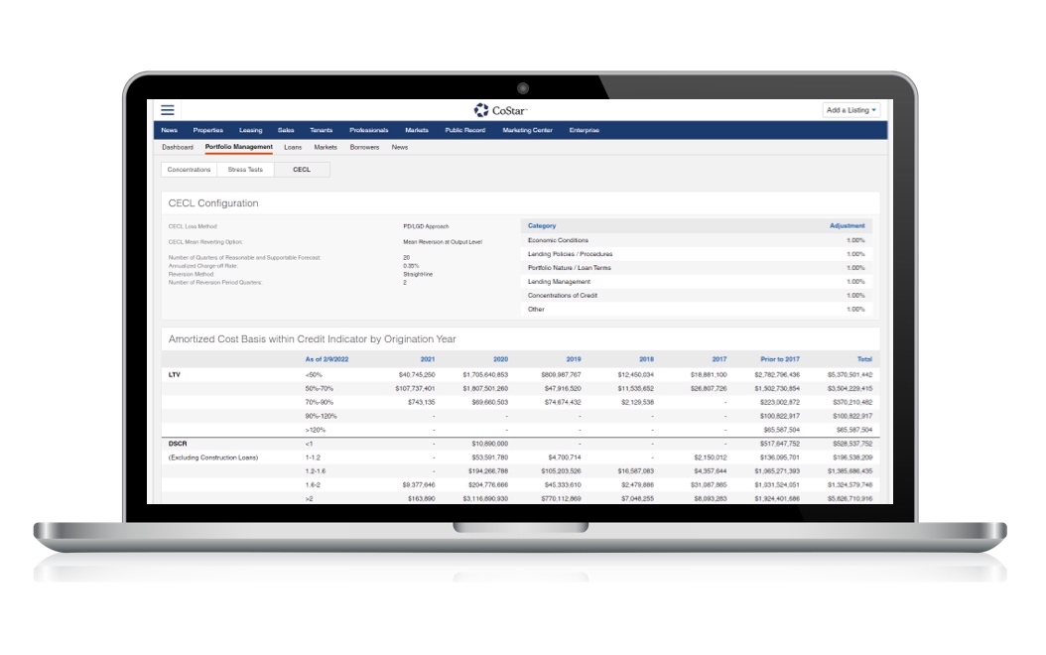Expand the Add a Listing dropdown
The height and width of the screenshot is (655, 1046).
[x=850, y=110]
